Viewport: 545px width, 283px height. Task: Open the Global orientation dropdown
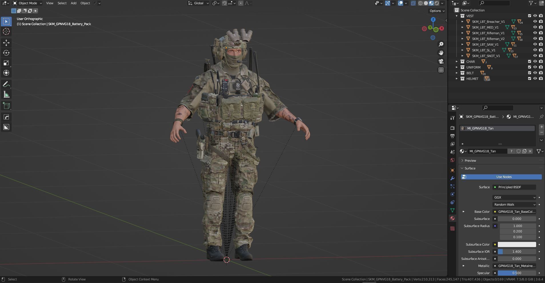tap(198, 3)
